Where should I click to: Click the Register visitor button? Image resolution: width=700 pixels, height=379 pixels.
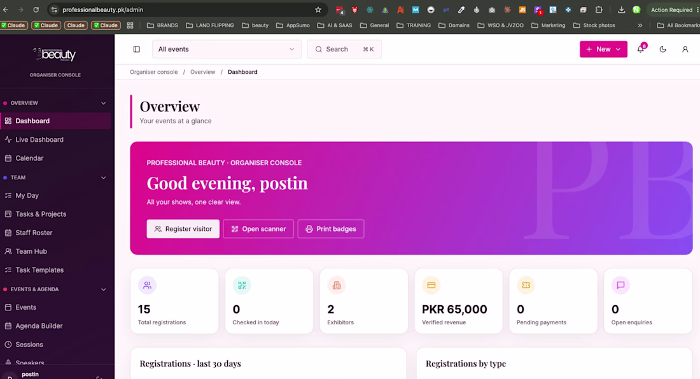[183, 229]
